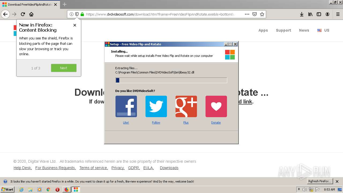The width and height of the screenshot is (343, 193).
Task: Show site information icon in address bar
Action: (x=71, y=14)
